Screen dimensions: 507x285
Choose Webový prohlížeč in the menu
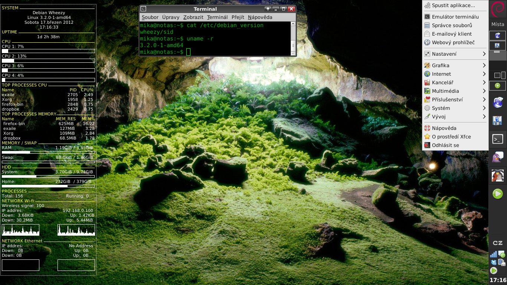(455, 42)
